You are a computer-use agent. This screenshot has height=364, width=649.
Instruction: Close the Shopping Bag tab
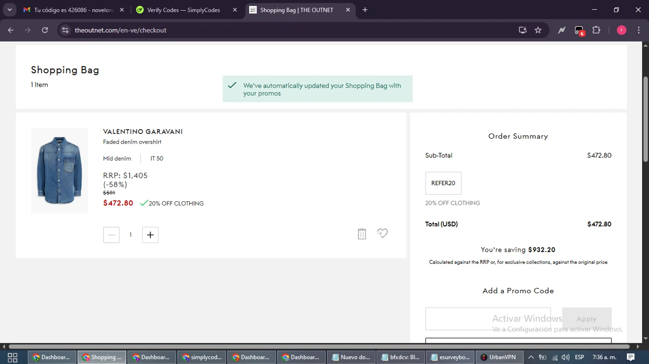348,10
